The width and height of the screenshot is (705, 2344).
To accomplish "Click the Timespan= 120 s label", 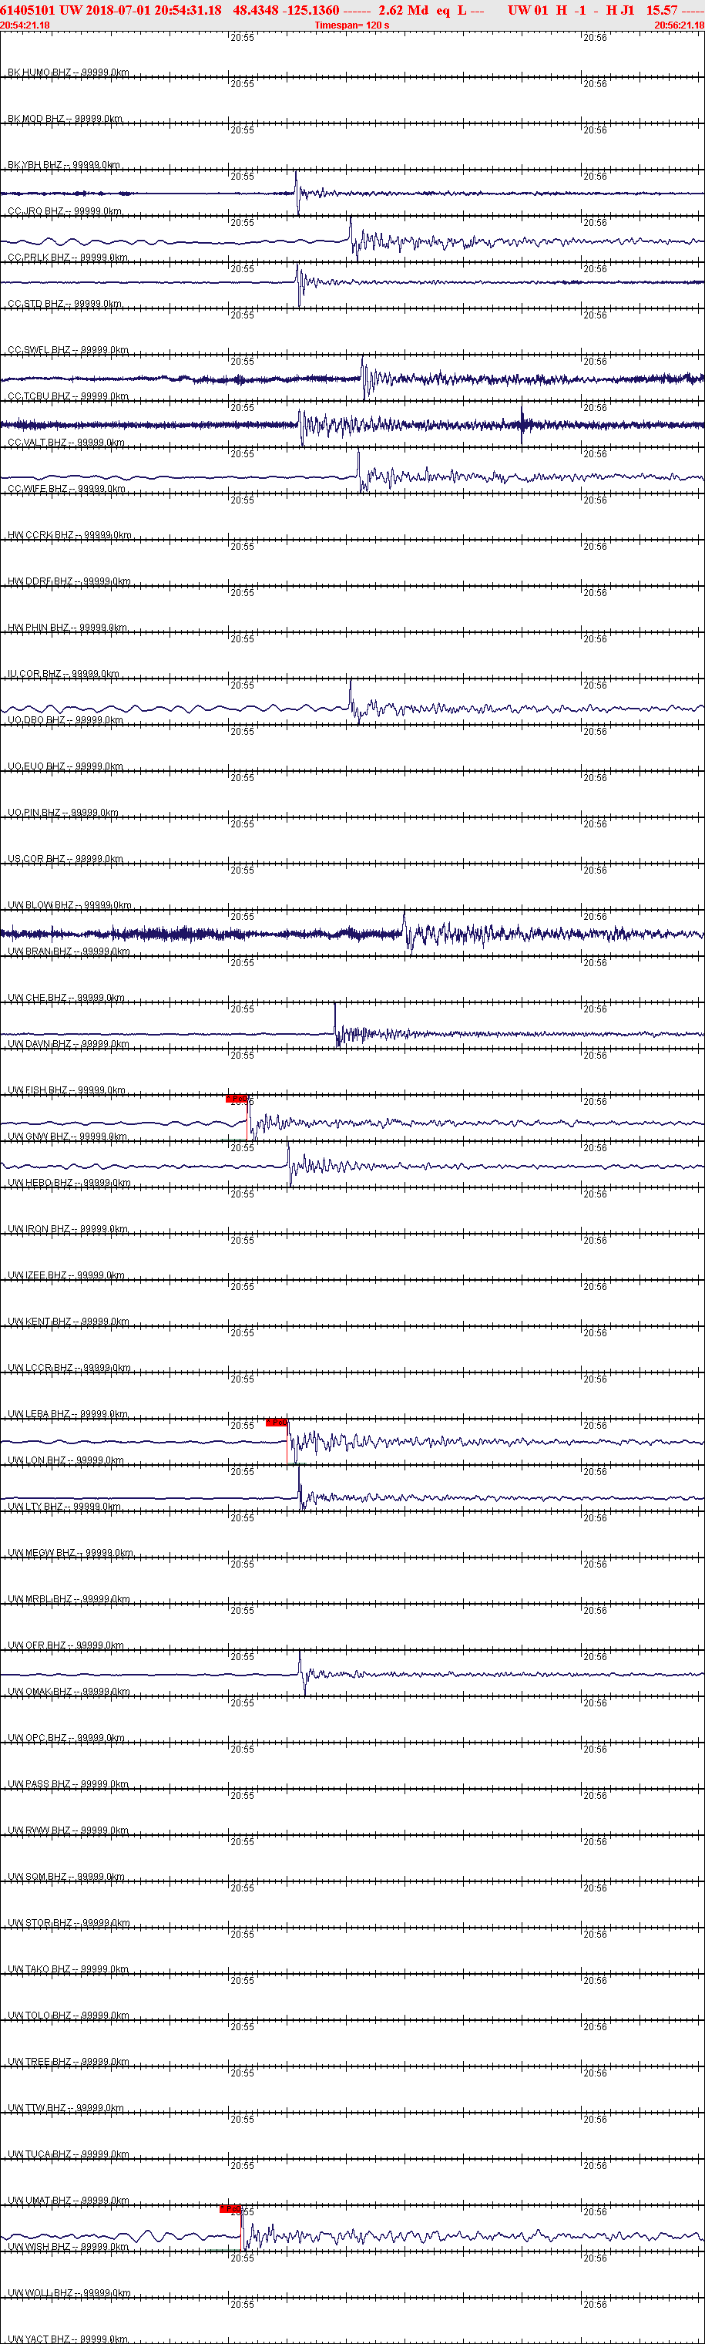I will point(352,25).
